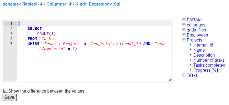
Task: Select the Number of tasks column
Action: click(x=209, y=60)
